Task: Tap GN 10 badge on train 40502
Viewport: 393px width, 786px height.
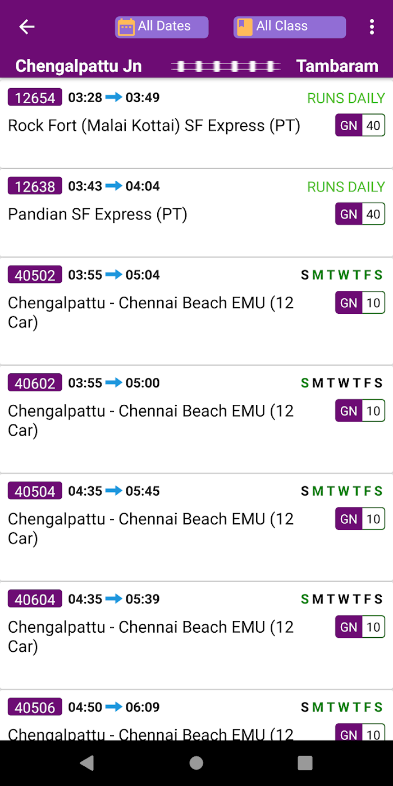Action: tap(360, 303)
